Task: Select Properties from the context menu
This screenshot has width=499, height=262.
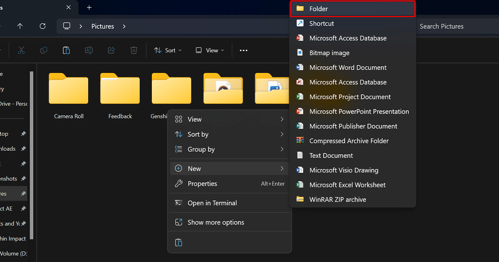Action: tap(203, 183)
